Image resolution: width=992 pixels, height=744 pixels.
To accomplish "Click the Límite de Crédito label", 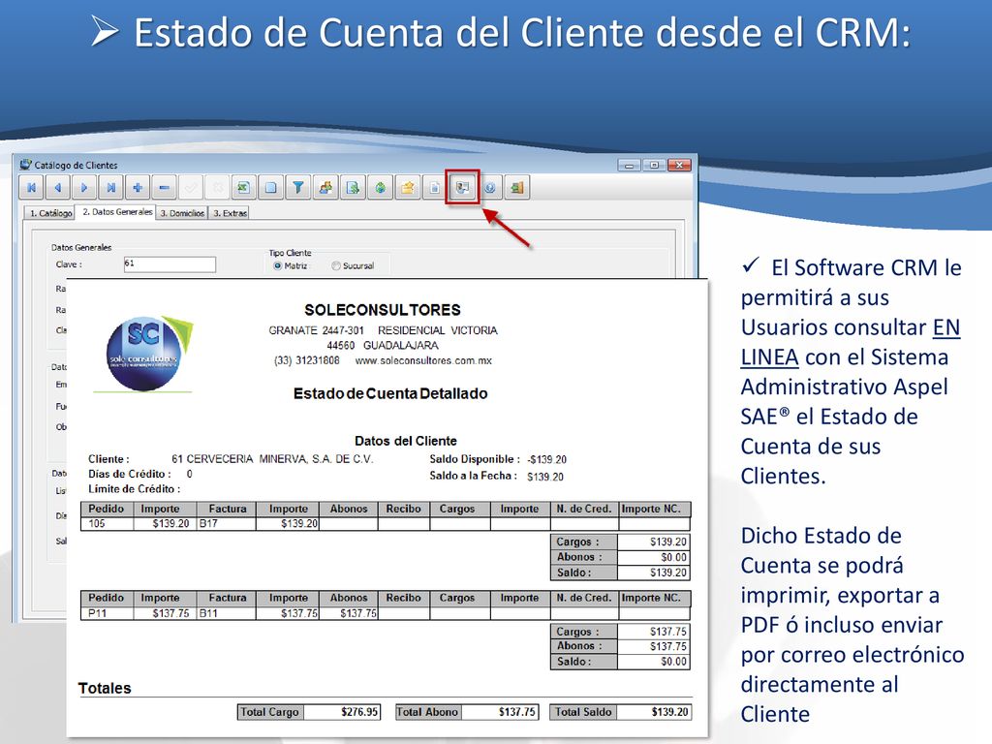I will (134, 489).
